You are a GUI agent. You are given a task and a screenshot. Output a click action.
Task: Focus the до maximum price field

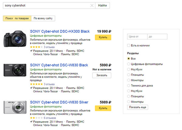[x=157, y=37]
